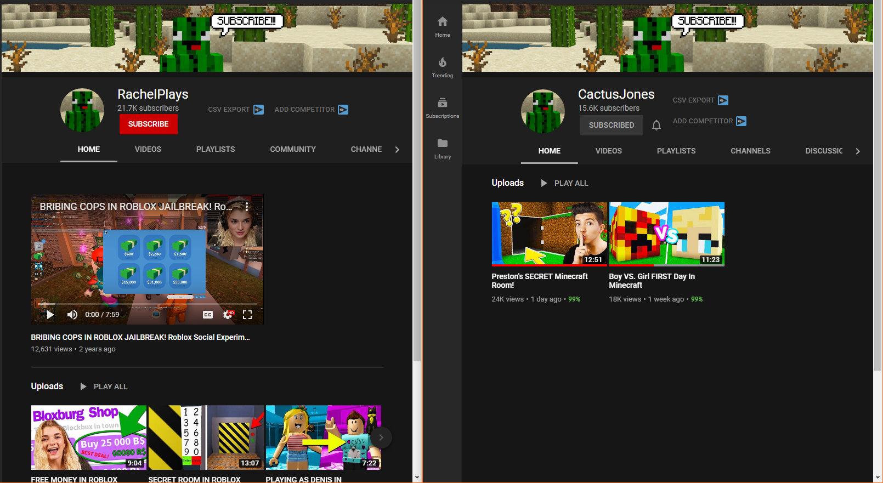Click RachelPlays channel name
Screen dimensions: 883x483
coord(153,94)
